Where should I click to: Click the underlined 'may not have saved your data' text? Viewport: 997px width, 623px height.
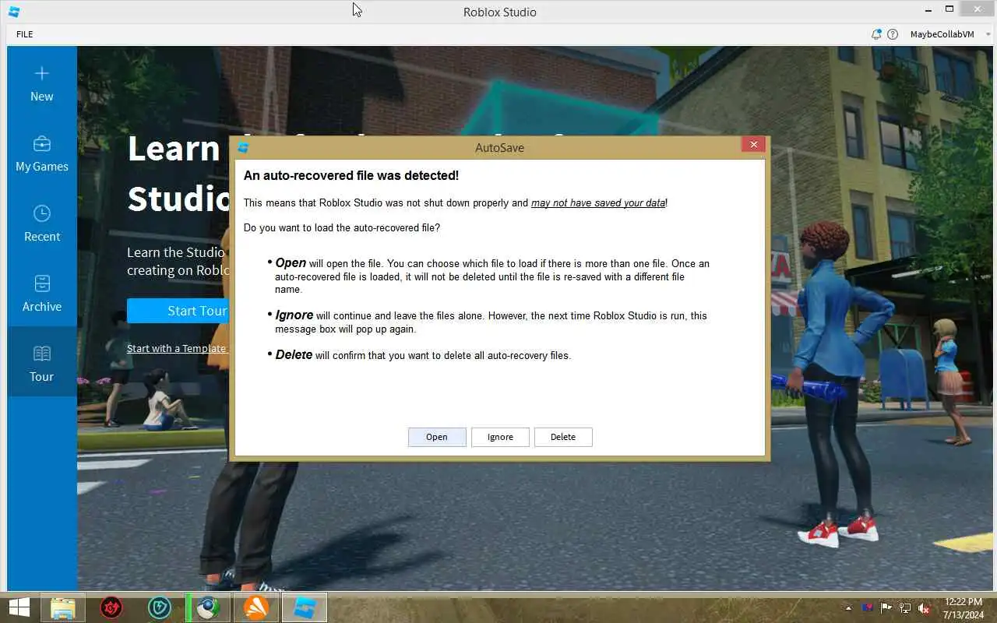pyautogui.click(x=598, y=202)
